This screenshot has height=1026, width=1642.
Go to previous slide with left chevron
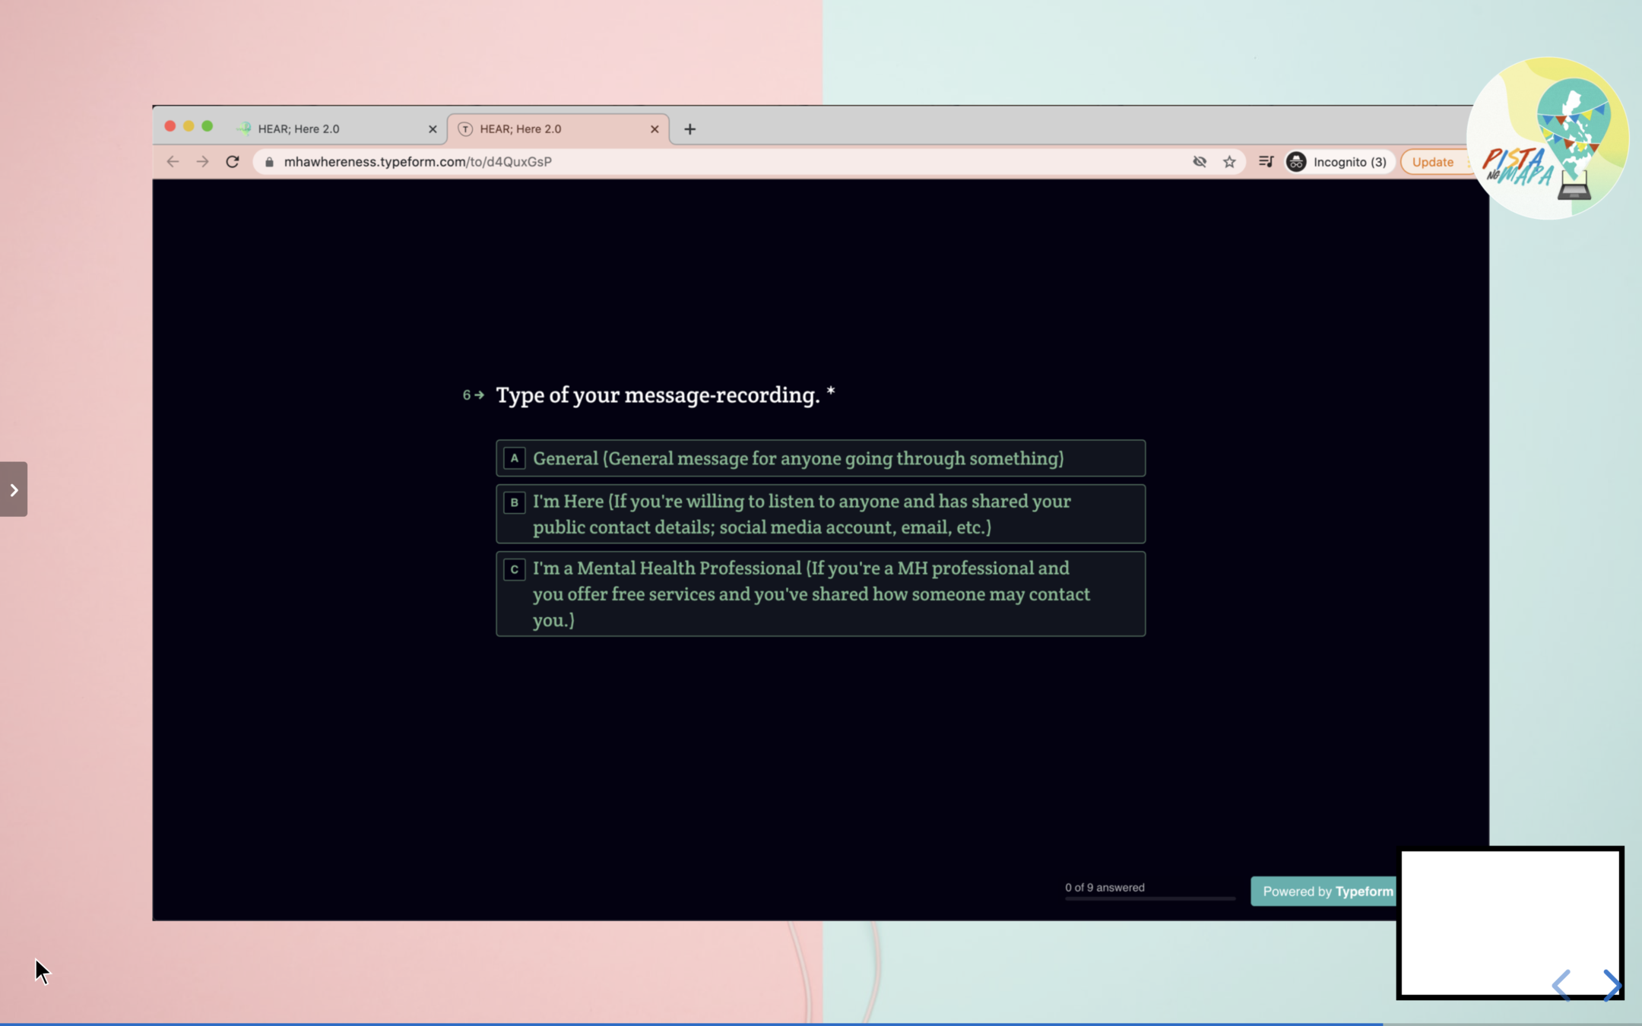(x=1561, y=985)
